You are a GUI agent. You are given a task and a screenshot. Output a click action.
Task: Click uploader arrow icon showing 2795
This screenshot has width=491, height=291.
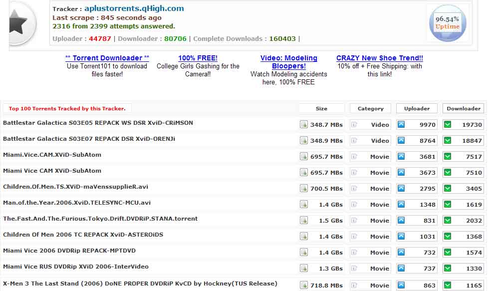[401, 189]
